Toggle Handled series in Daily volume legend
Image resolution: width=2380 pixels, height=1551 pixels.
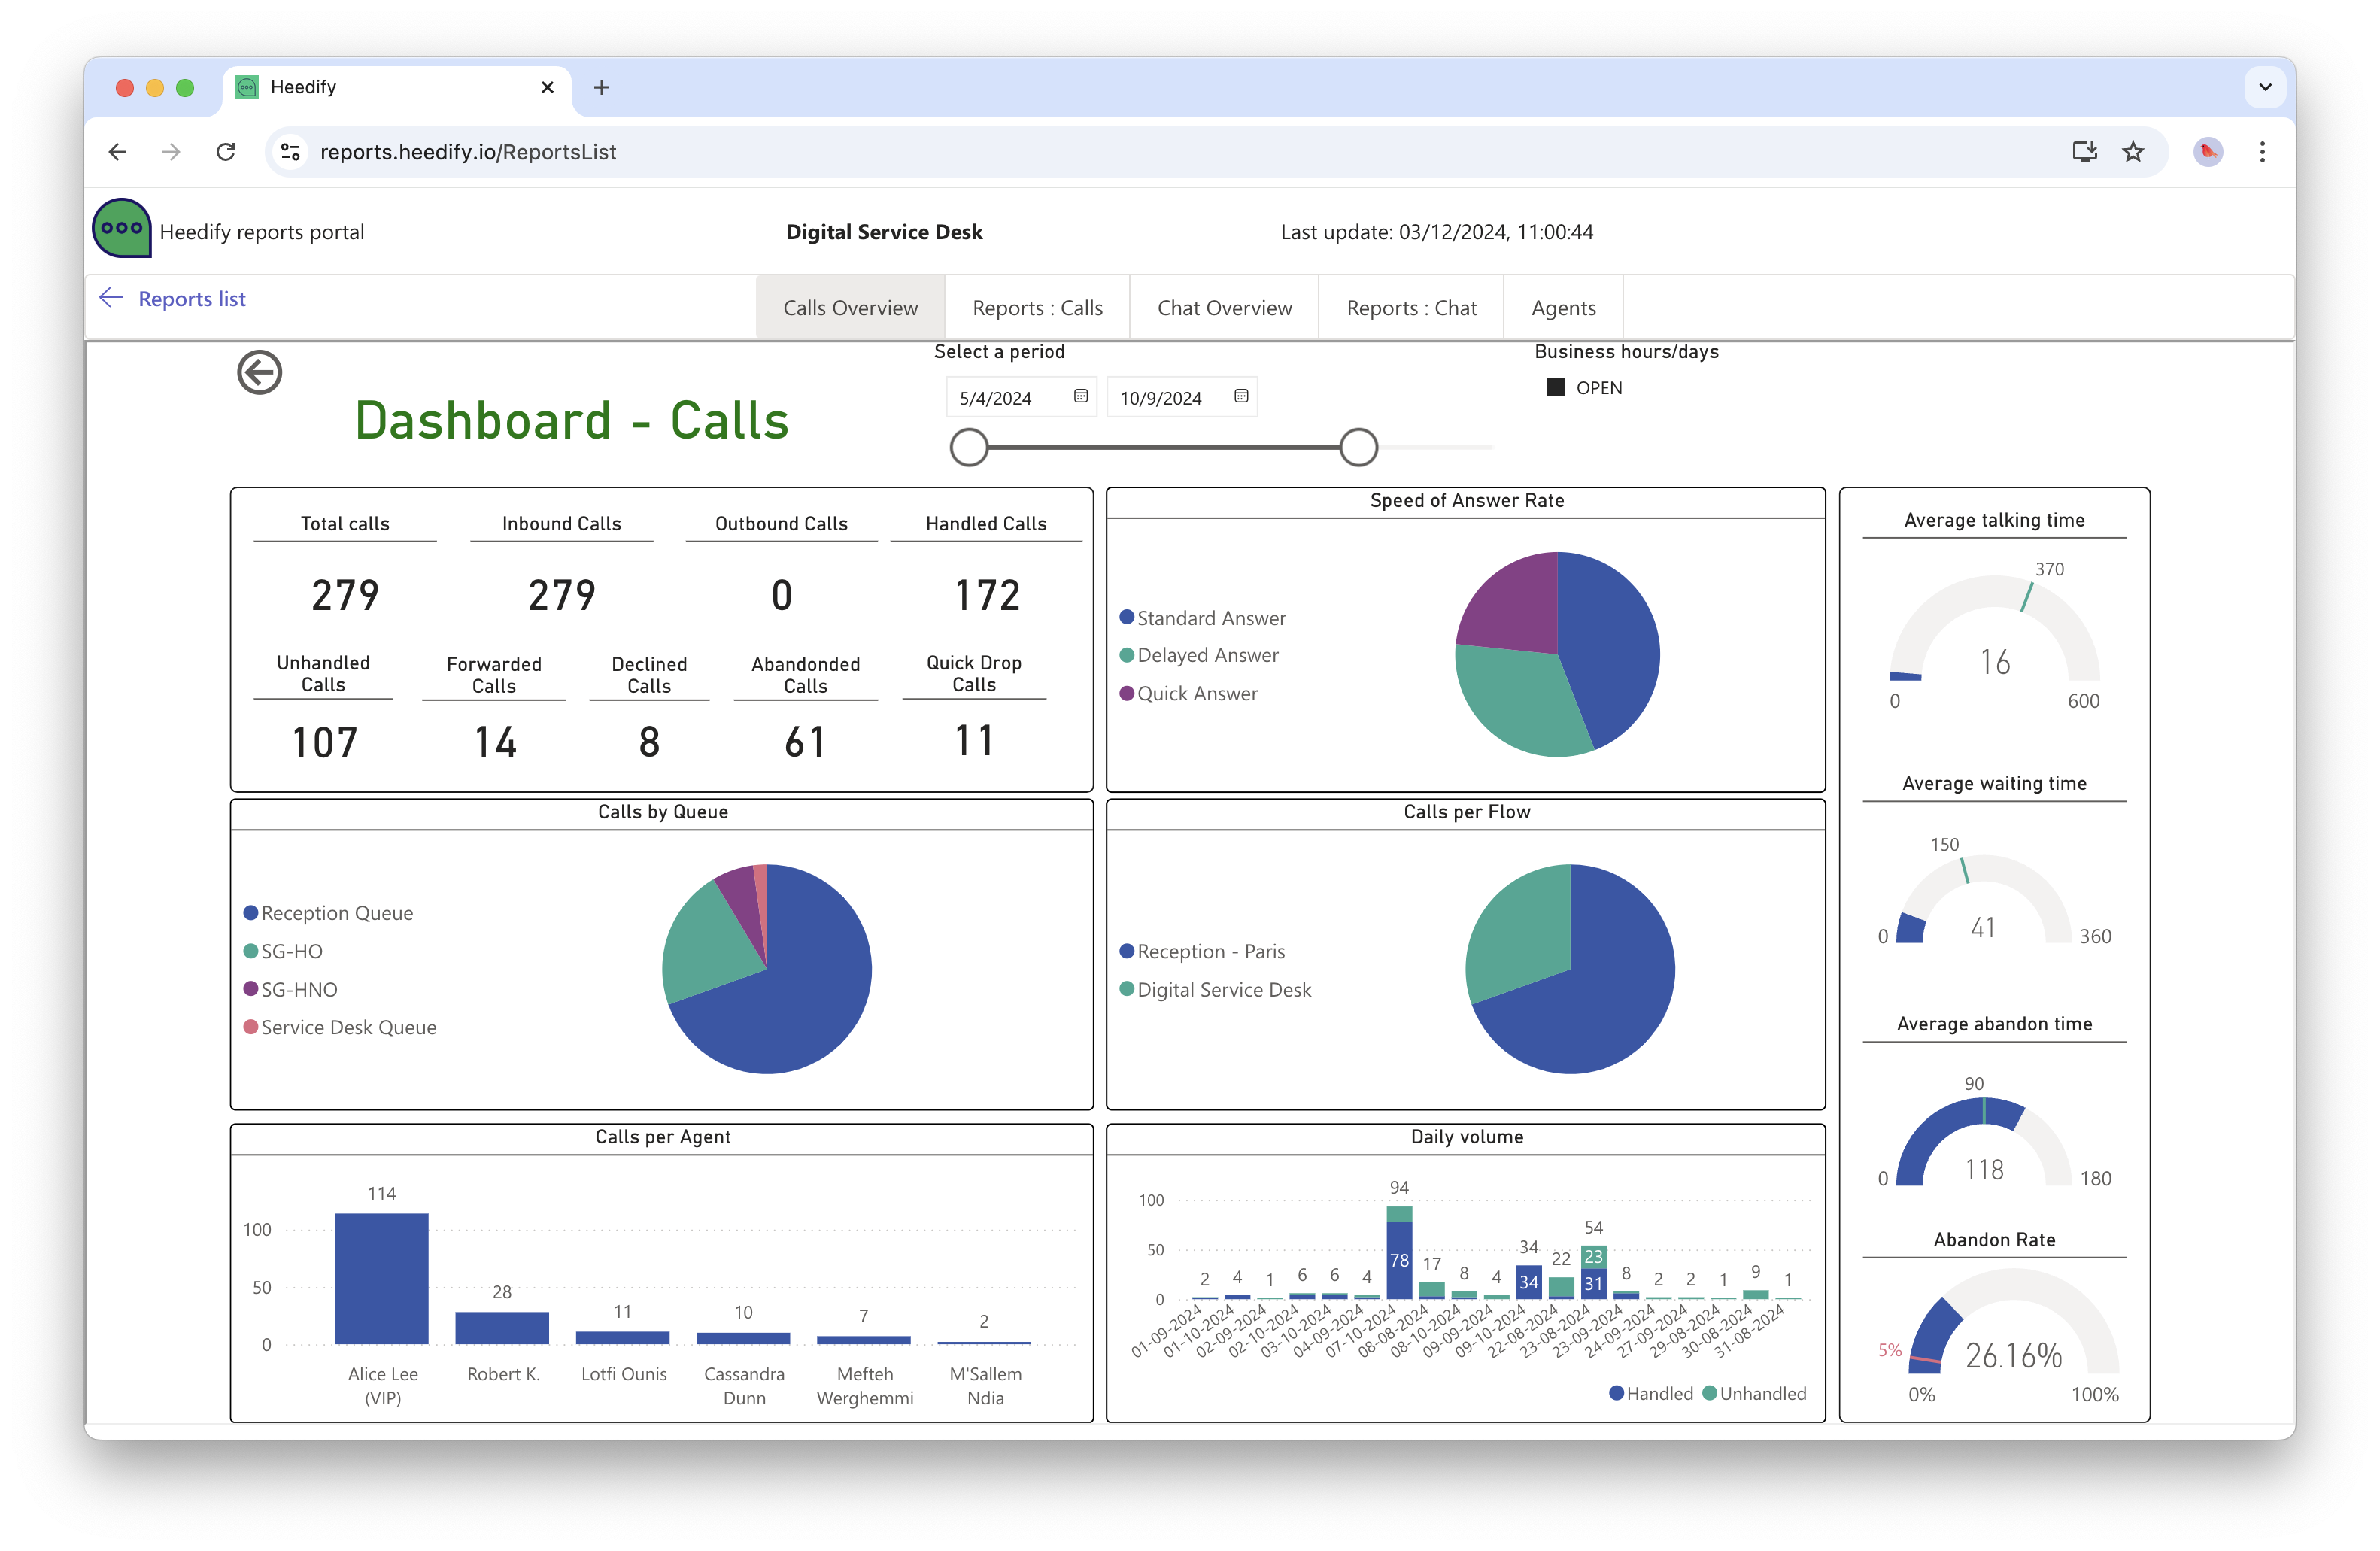pos(1651,1393)
